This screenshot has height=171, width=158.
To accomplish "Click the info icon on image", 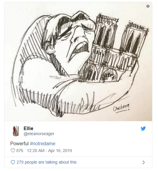I will (148, 6).
